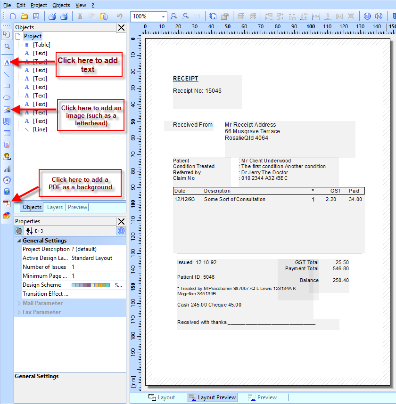The image size is (396, 404).
Task: Switch to the Layers tab
Action: point(55,207)
